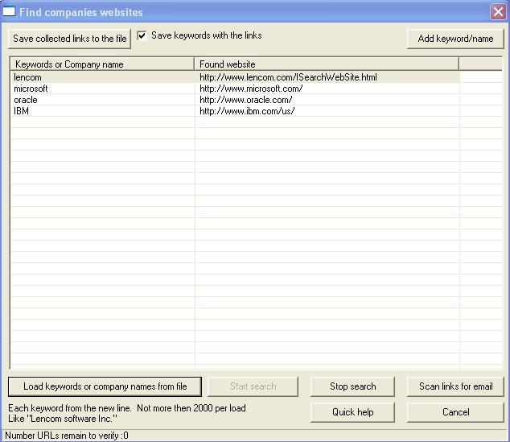Click the Add keyword/name button

click(455, 39)
